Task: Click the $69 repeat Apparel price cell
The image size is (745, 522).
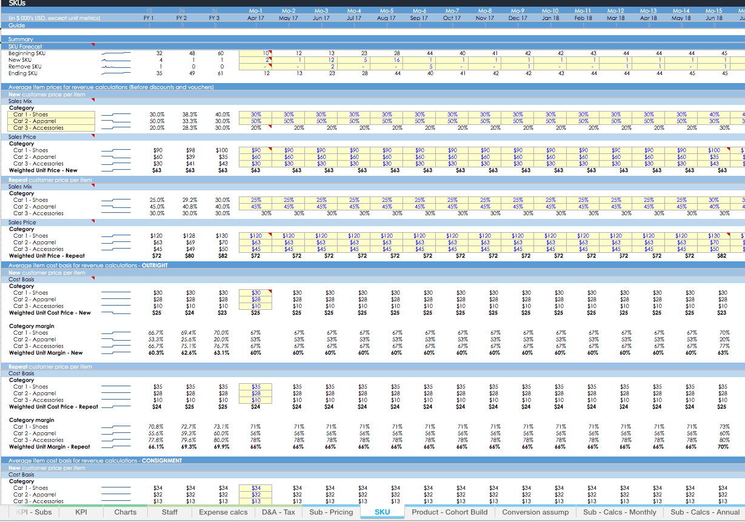Action: pyautogui.click(x=190, y=243)
